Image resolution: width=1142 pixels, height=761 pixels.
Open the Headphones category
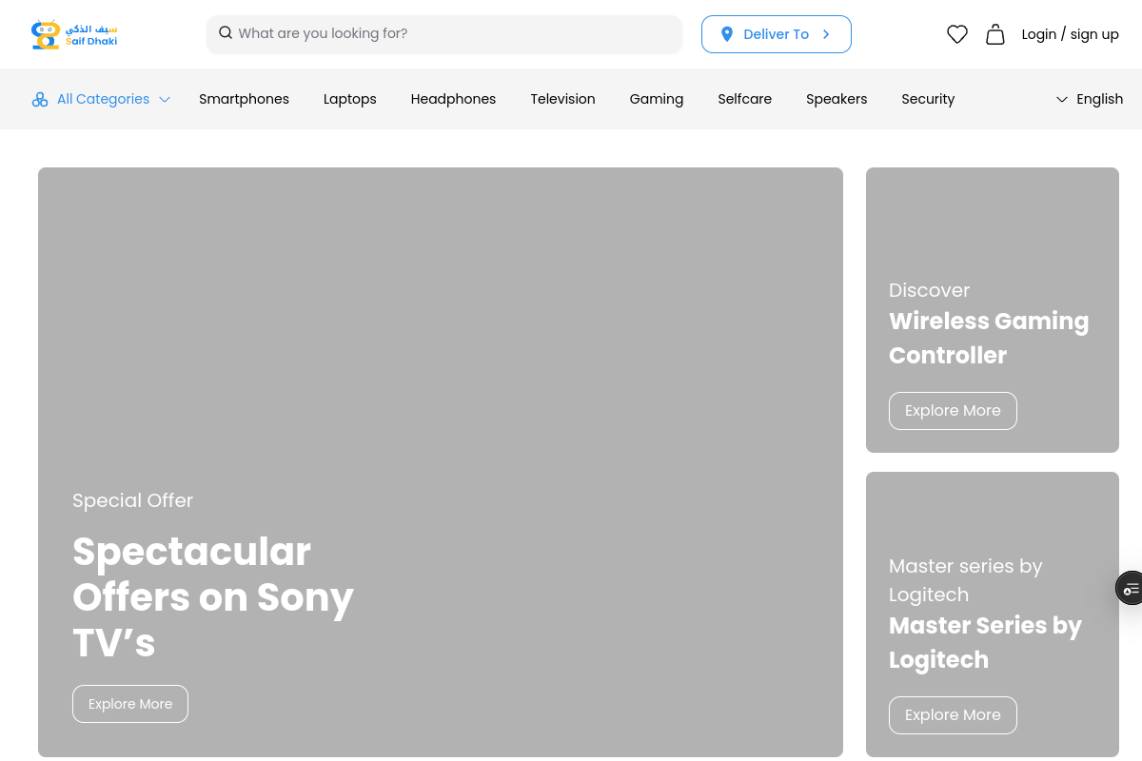[x=453, y=99]
